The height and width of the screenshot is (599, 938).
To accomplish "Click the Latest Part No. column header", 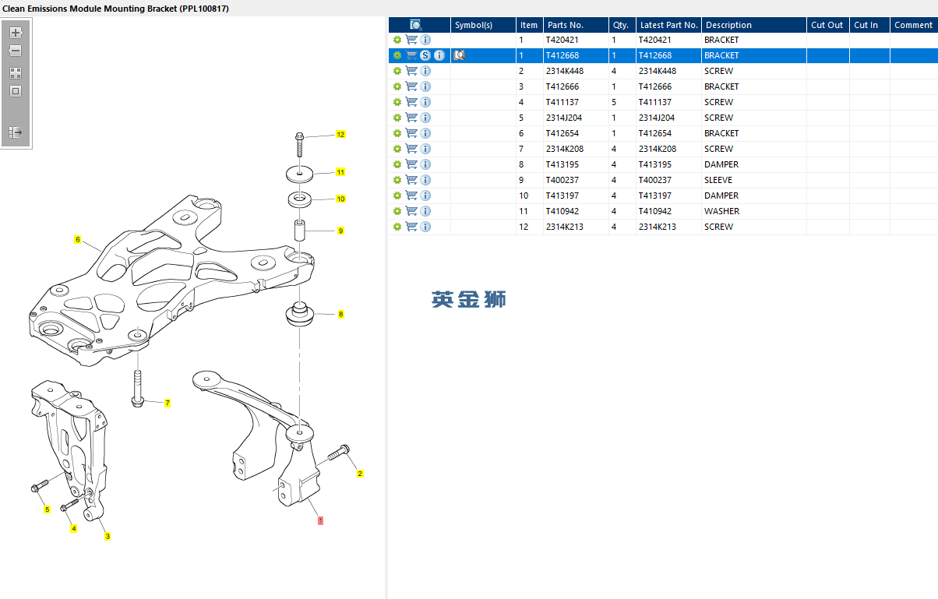I will point(668,25).
